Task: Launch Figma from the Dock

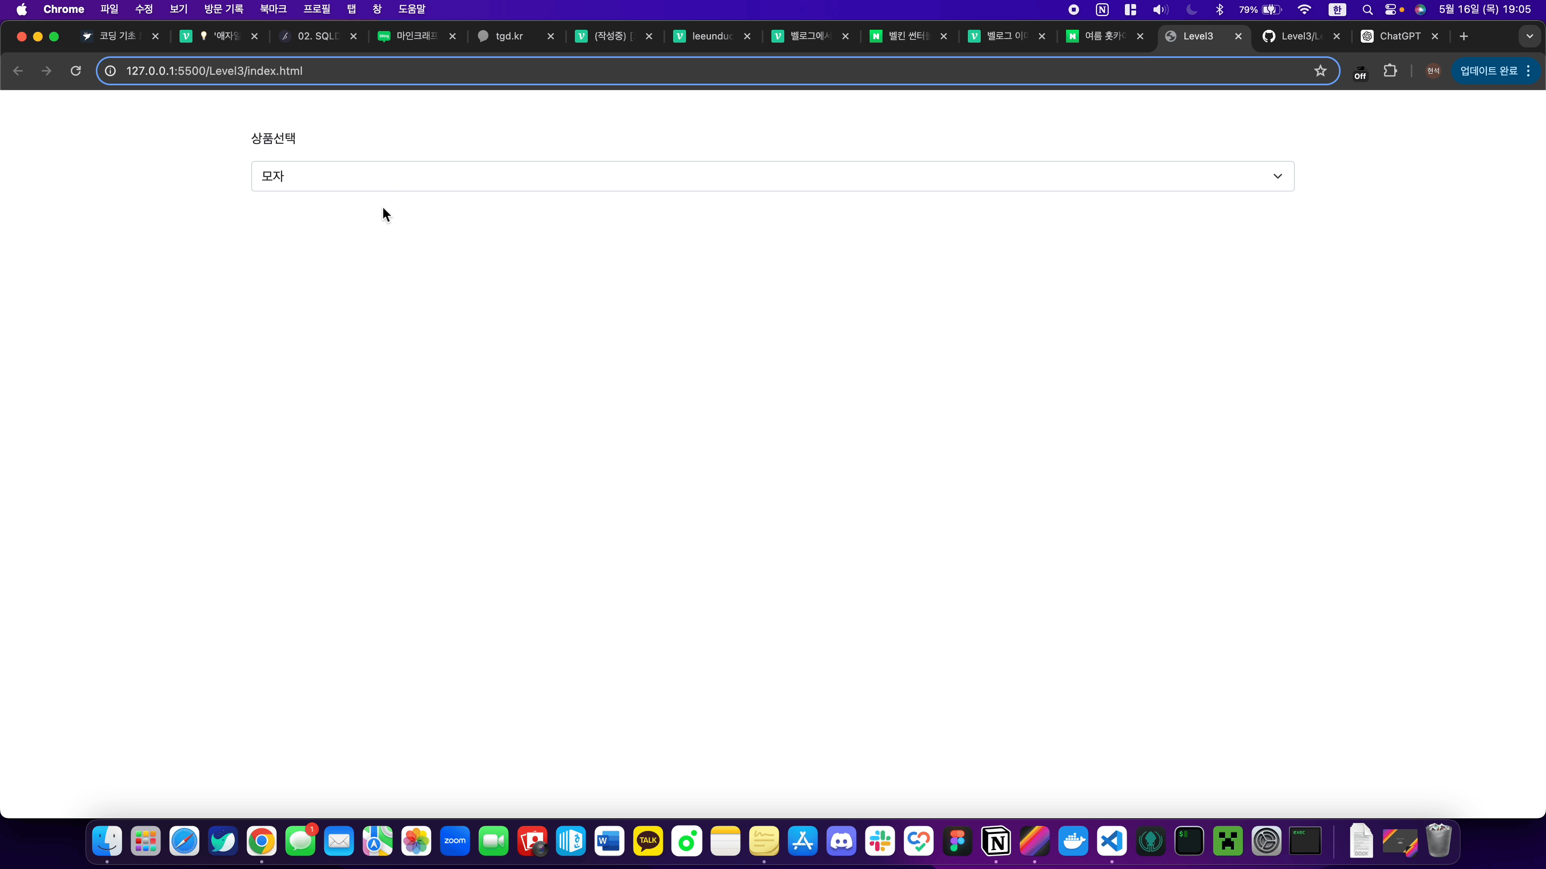Action: pos(957,841)
